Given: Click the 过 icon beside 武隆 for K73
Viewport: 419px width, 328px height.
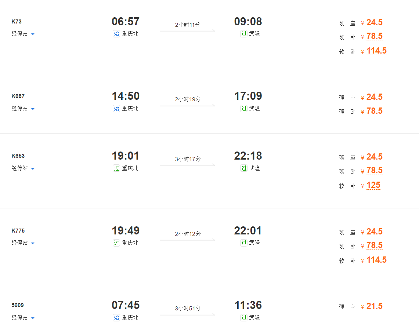Looking at the screenshot, I should click(244, 34).
